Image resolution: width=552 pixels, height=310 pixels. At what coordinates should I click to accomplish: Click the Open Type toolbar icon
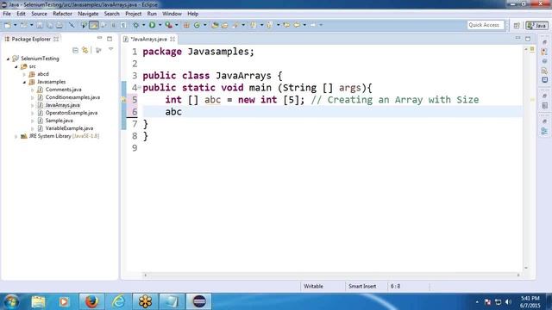click(215, 25)
